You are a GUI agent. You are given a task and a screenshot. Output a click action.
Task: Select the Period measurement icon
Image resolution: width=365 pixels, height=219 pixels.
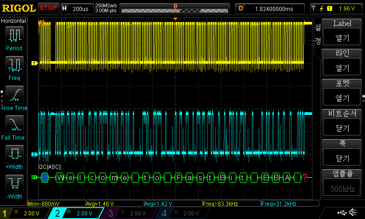pos(14,36)
